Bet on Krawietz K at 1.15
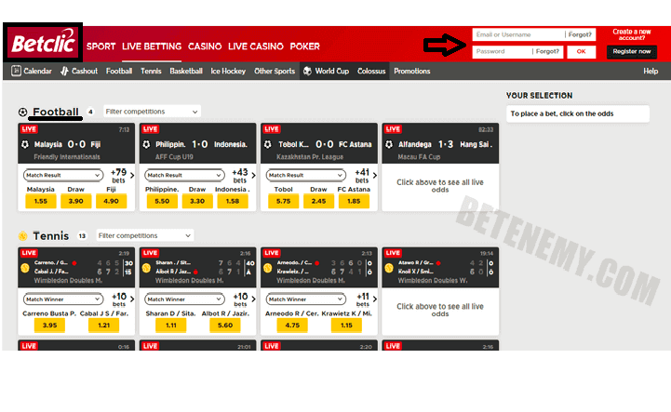The image size is (671, 412). [346, 326]
